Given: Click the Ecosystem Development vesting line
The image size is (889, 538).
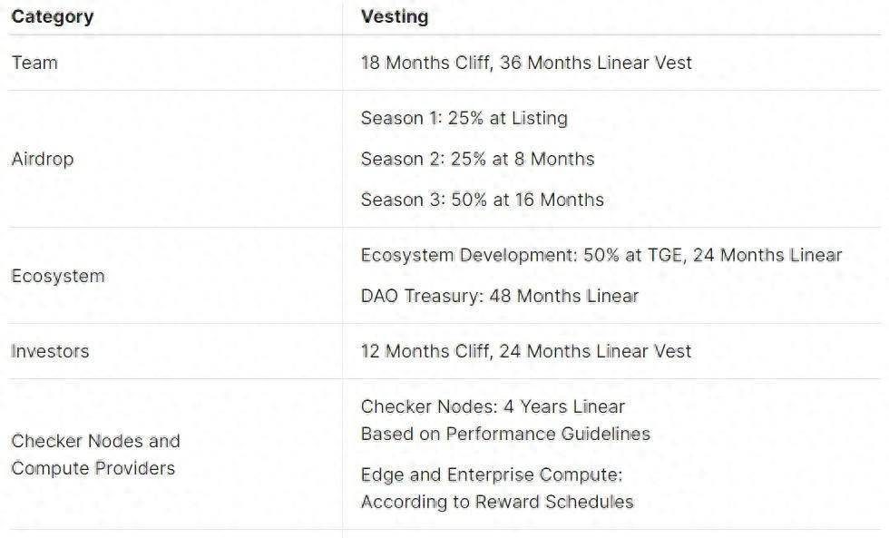Looking at the screenshot, I should click(601, 255).
